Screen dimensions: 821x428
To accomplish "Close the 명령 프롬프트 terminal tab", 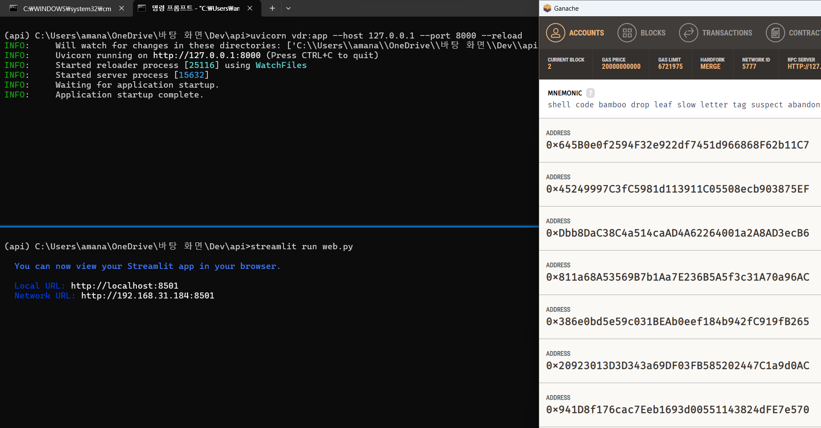I will coord(250,8).
